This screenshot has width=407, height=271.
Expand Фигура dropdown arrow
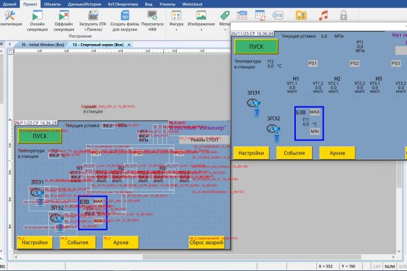coord(176,30)
